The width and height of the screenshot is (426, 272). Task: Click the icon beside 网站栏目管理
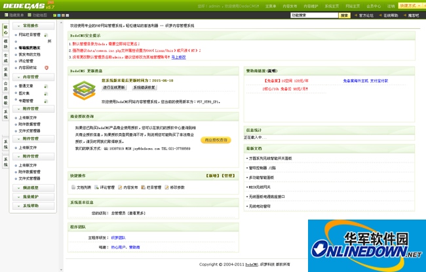click(x=46, y=35)
